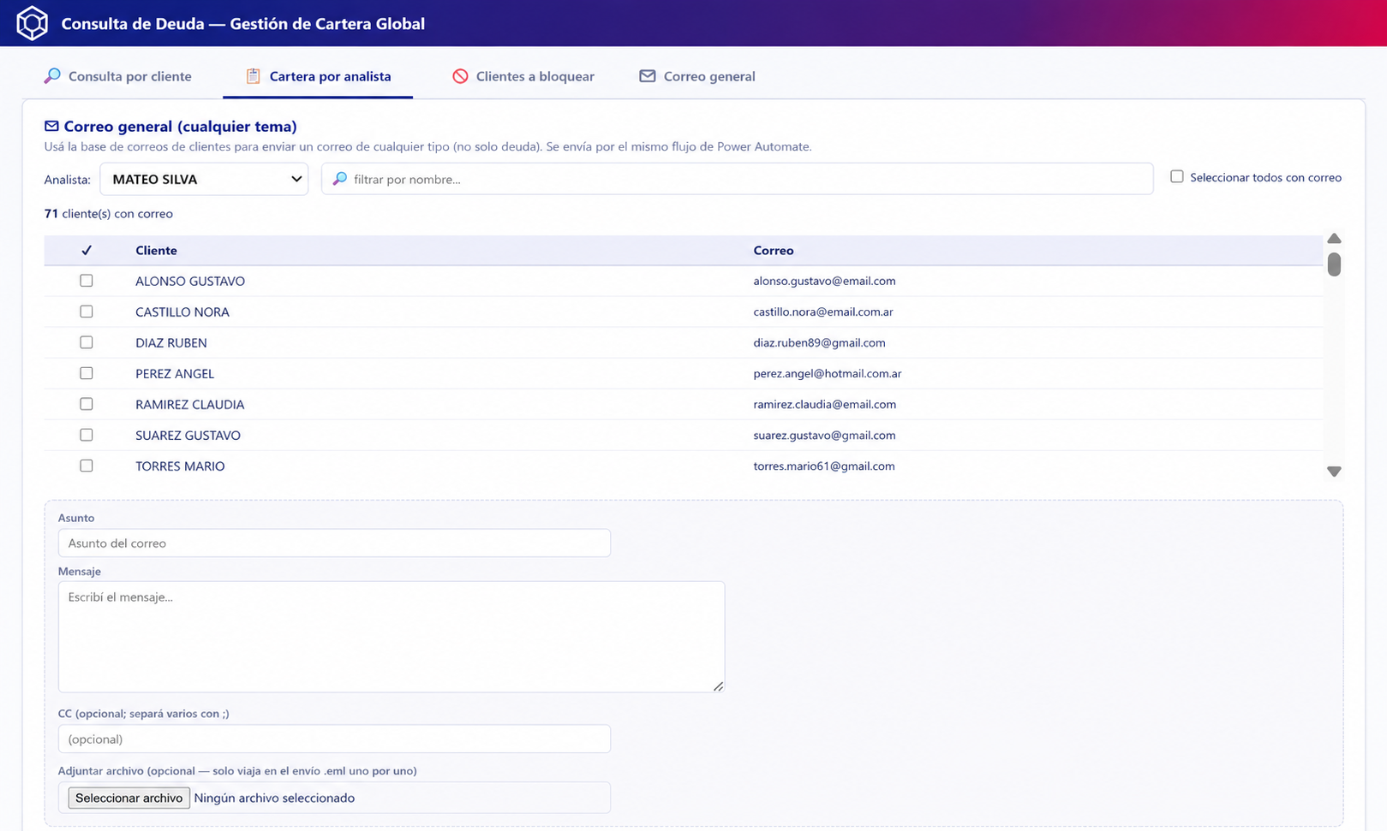The height and width of the screenshot is (831, 1387).
Task: Tick the checkbox next to TORRES MARIO
Action: point(87,466)
